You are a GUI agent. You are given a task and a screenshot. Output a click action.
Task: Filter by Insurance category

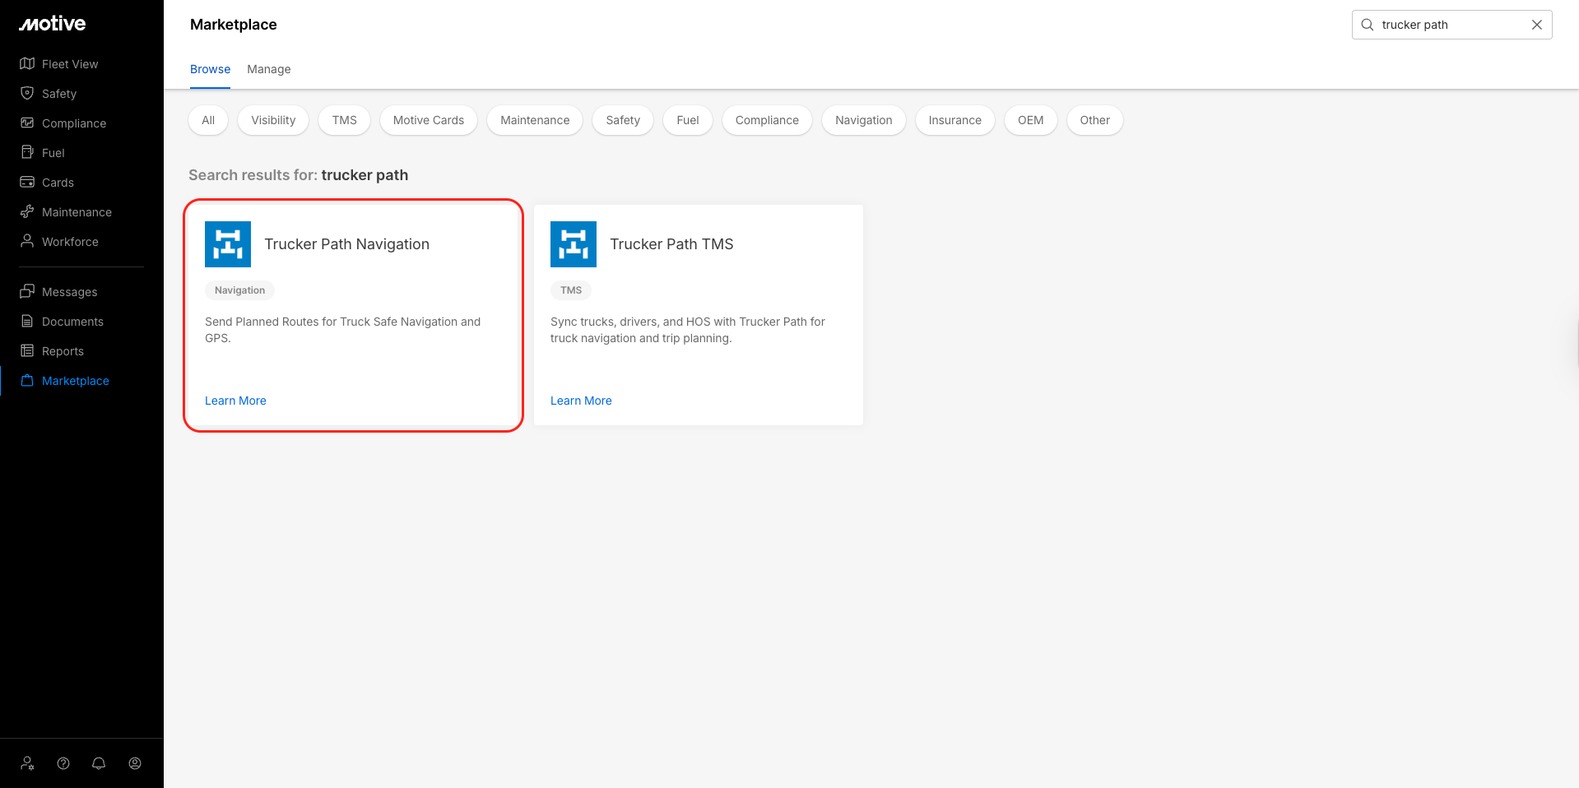pos(954,120)
